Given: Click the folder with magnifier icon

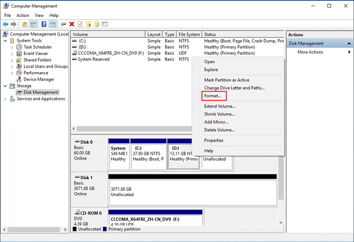Looking at the screenshot, I should [96, 24].
